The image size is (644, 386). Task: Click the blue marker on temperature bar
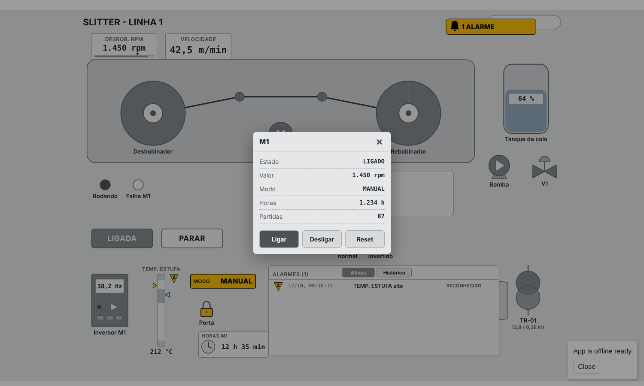coord(168,295)
